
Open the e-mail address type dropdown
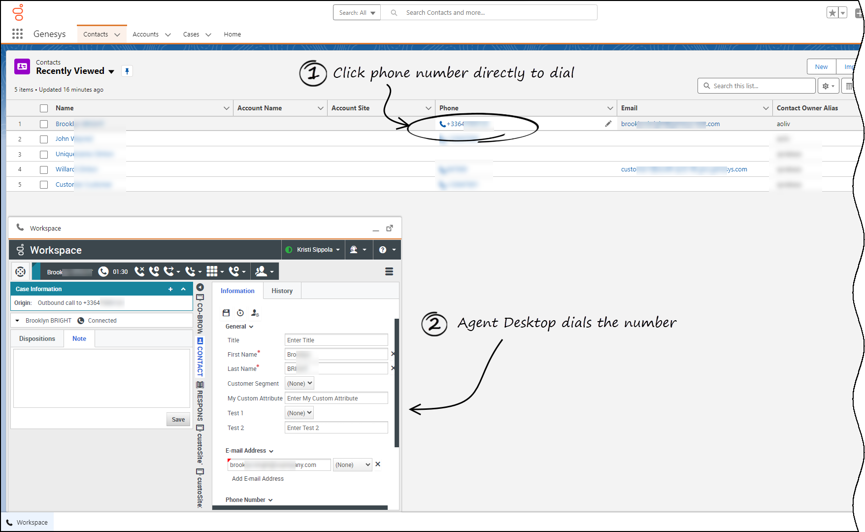click(353, 465)
